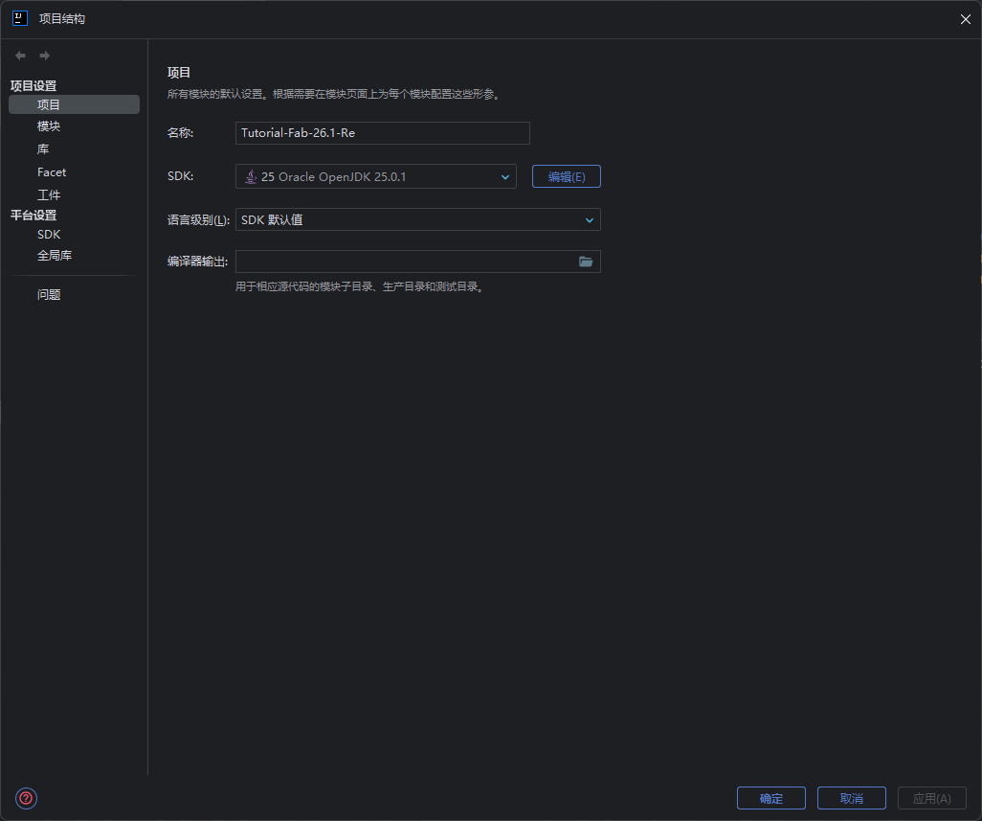Click the folder browse icon in compiler output

[586, 262]
